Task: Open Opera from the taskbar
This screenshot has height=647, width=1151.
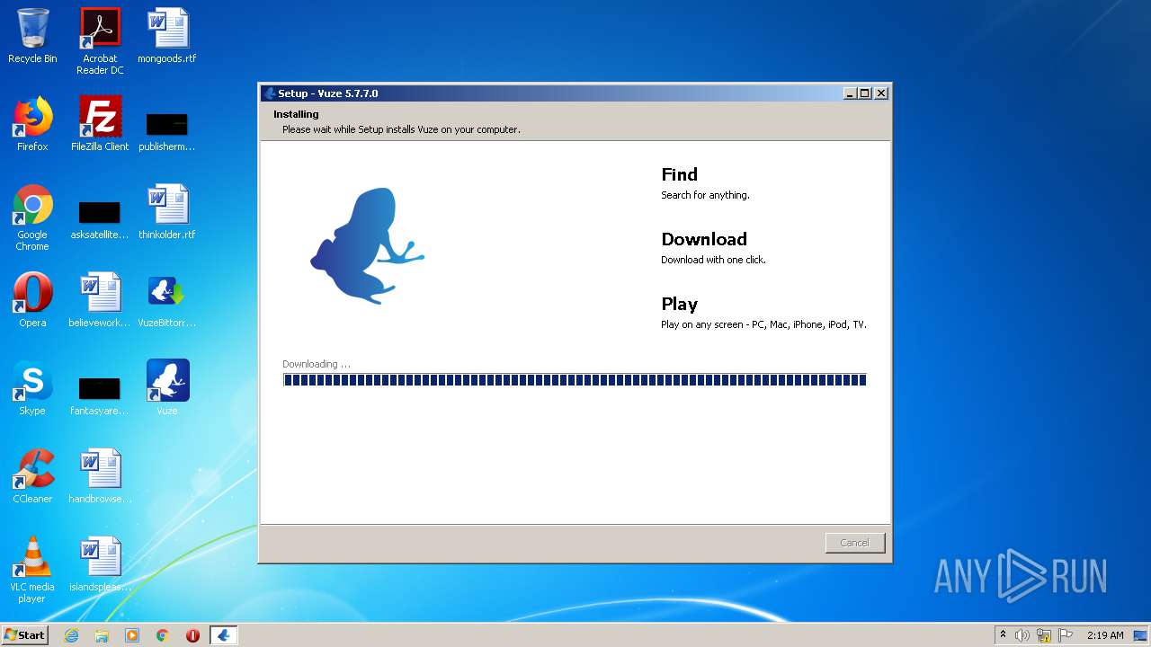Action: (192, 635)
